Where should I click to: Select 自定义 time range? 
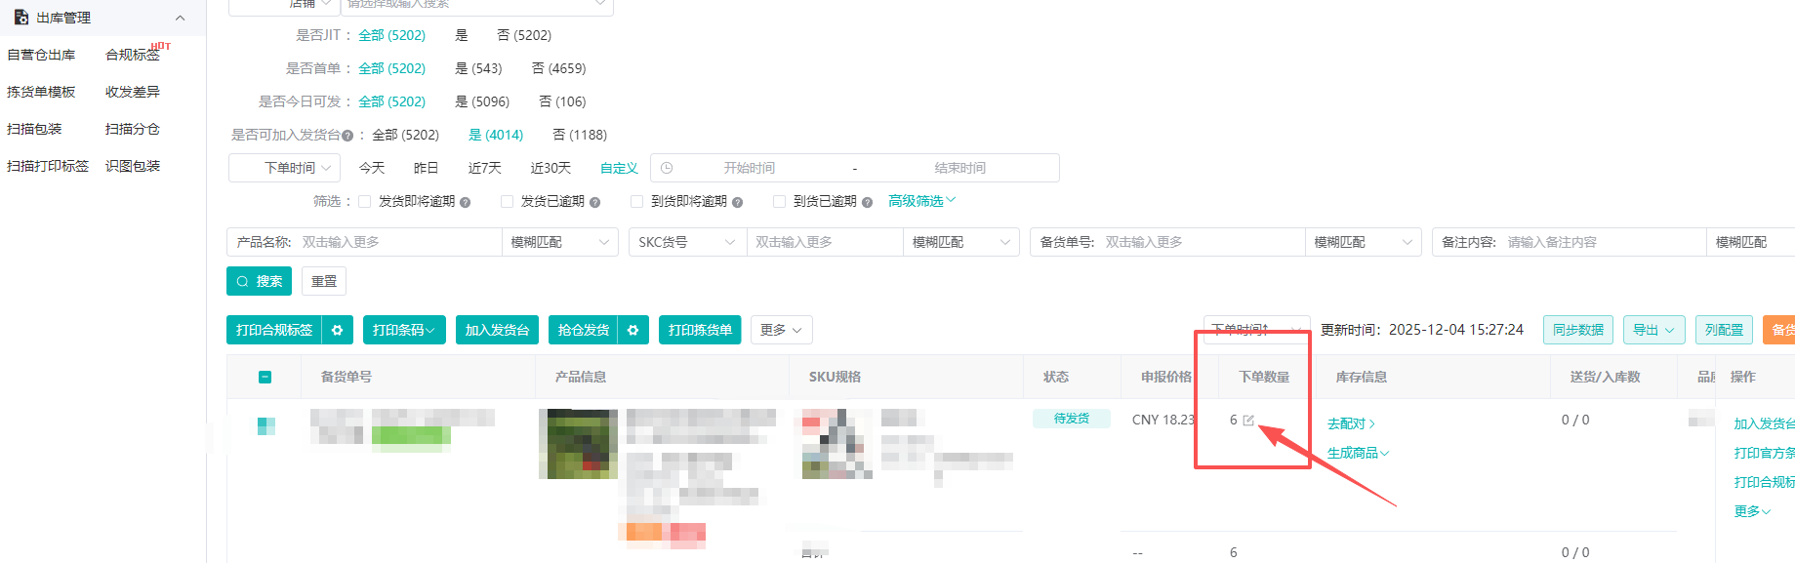tap(619, 168)
